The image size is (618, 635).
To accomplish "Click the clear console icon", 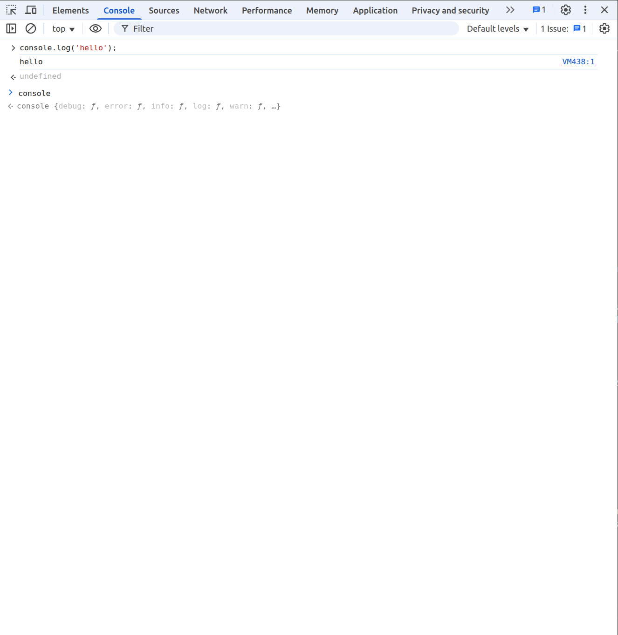I will pyautogui.click(x=31, y=29).
